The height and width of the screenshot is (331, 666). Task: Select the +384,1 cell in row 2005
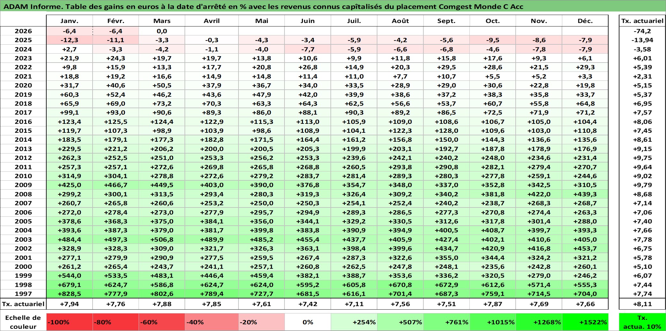[x=212, y=221]
